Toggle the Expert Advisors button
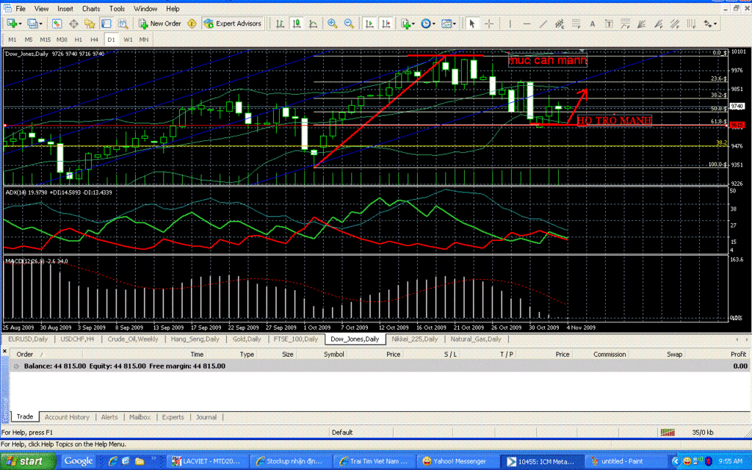Screen dimensions: 752x470 (x=233, y=23)
